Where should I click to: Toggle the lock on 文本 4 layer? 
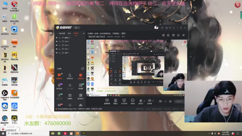60,41
